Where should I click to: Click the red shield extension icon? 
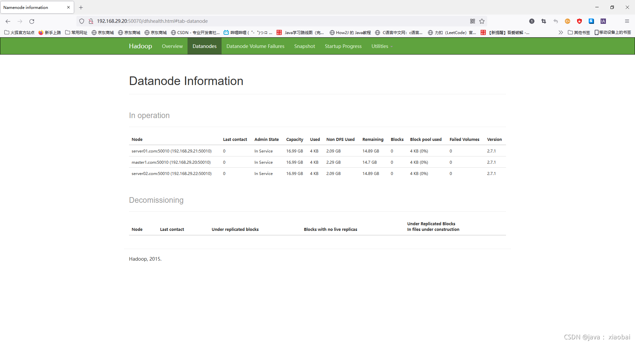[579, 21]
